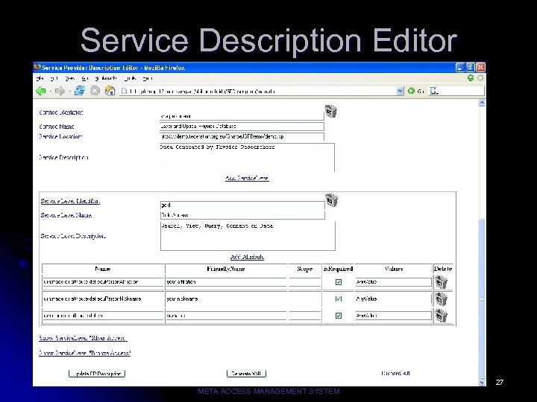537x402 pixels.
Task: Click into the Service Name field
Action: coord(242,126)
